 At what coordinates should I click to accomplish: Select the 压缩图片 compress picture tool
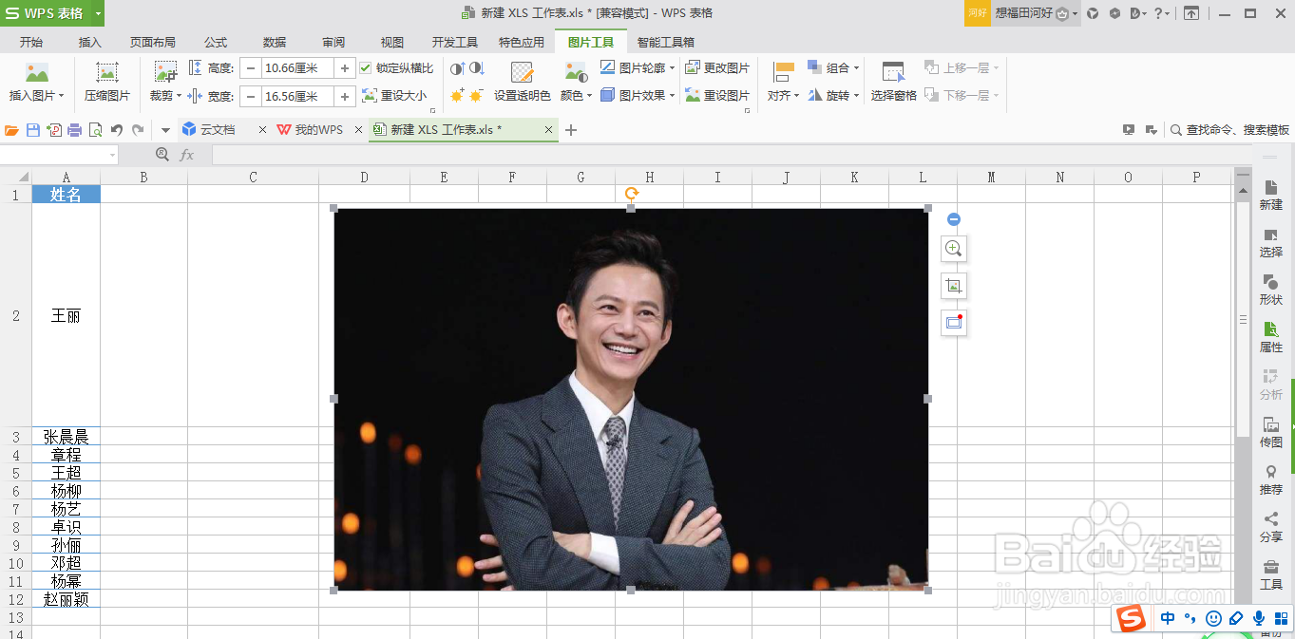pyautogui.click(x=105, y=81)
